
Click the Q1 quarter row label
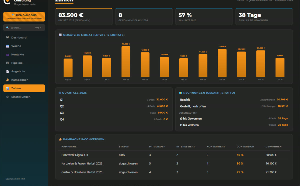click(x=62, y=100)
